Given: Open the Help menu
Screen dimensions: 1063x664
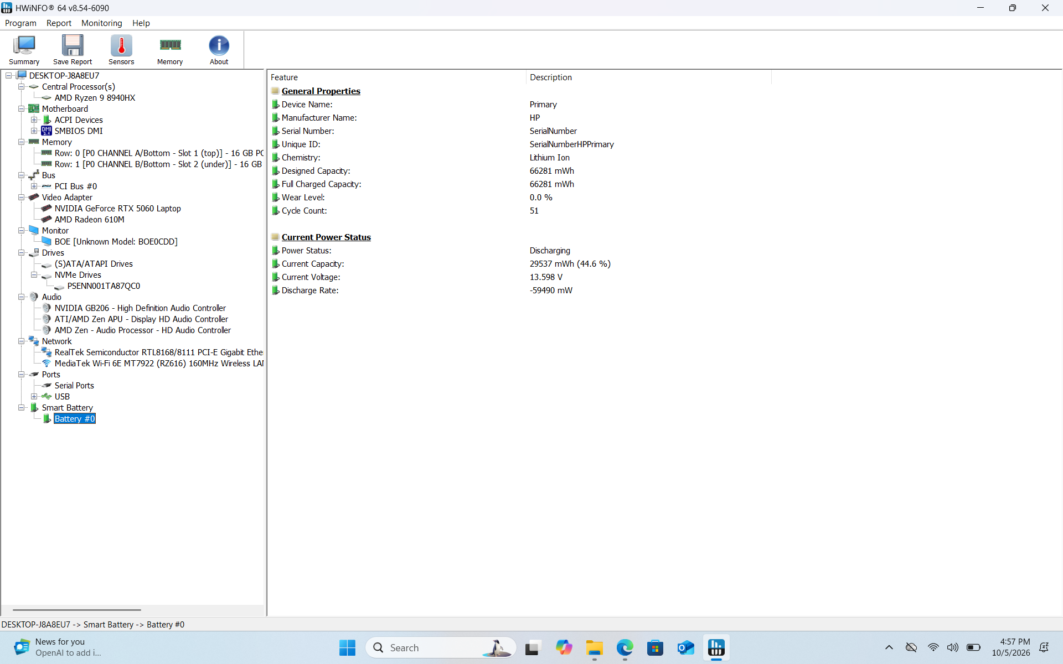Looking at the screenshot, I should tap(141, 23).
